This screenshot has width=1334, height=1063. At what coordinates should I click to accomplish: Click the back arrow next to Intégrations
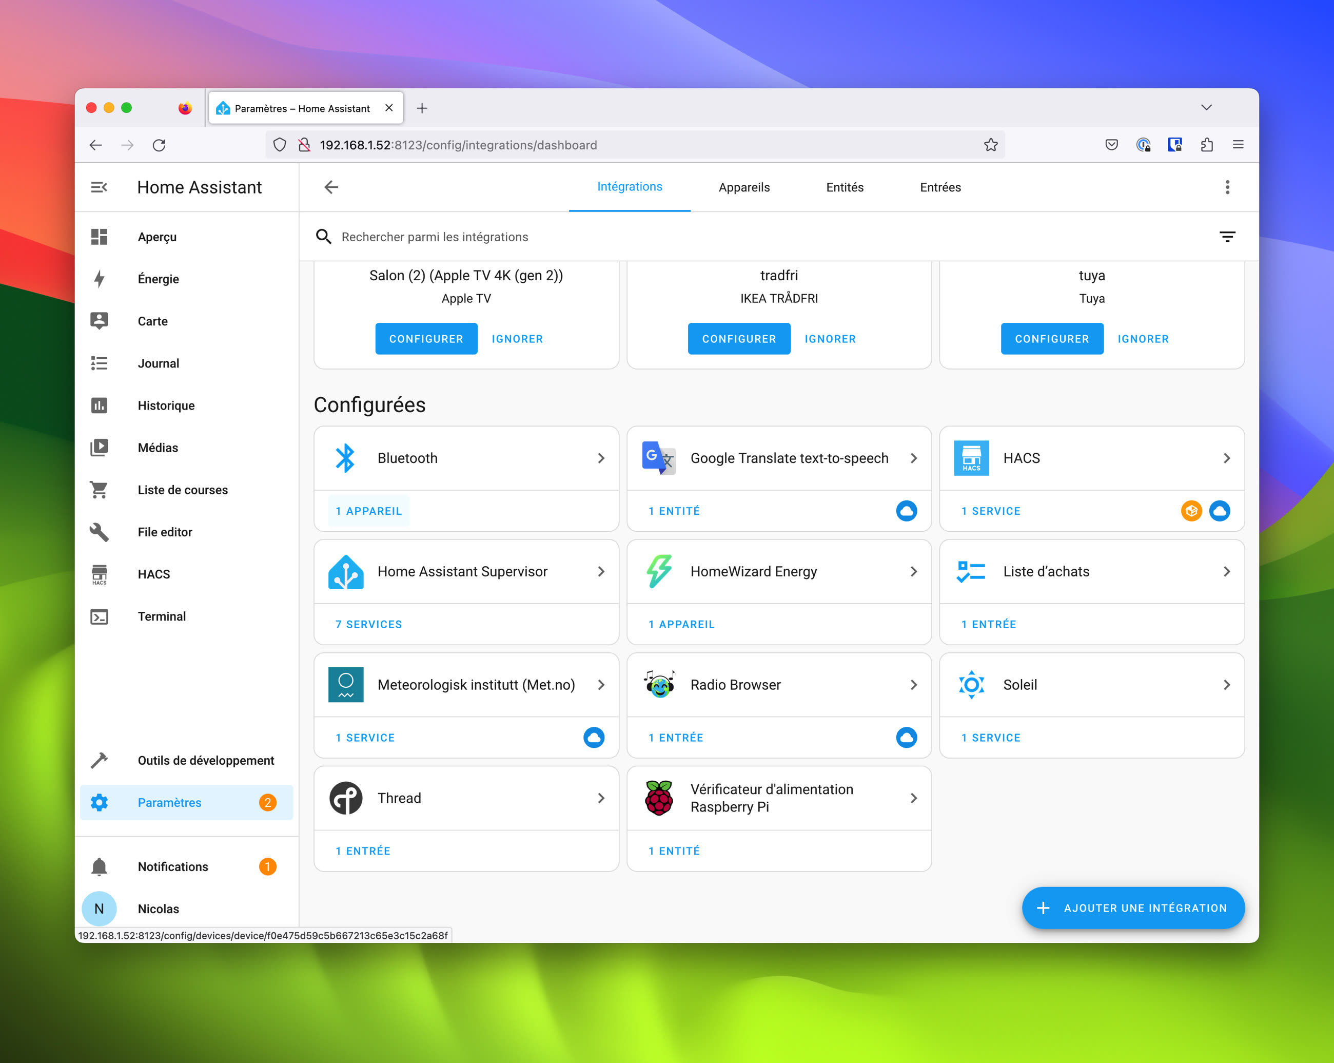click(x=331, y=187)
